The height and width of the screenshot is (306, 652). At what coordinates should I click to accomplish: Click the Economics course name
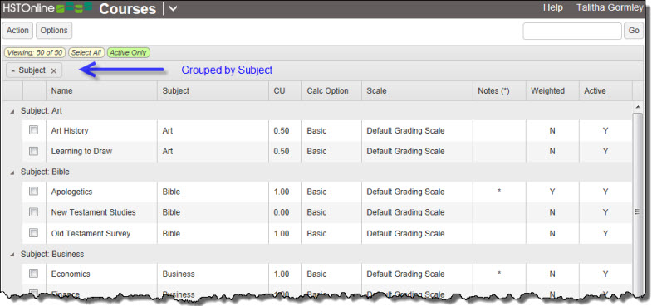(71, 274)
